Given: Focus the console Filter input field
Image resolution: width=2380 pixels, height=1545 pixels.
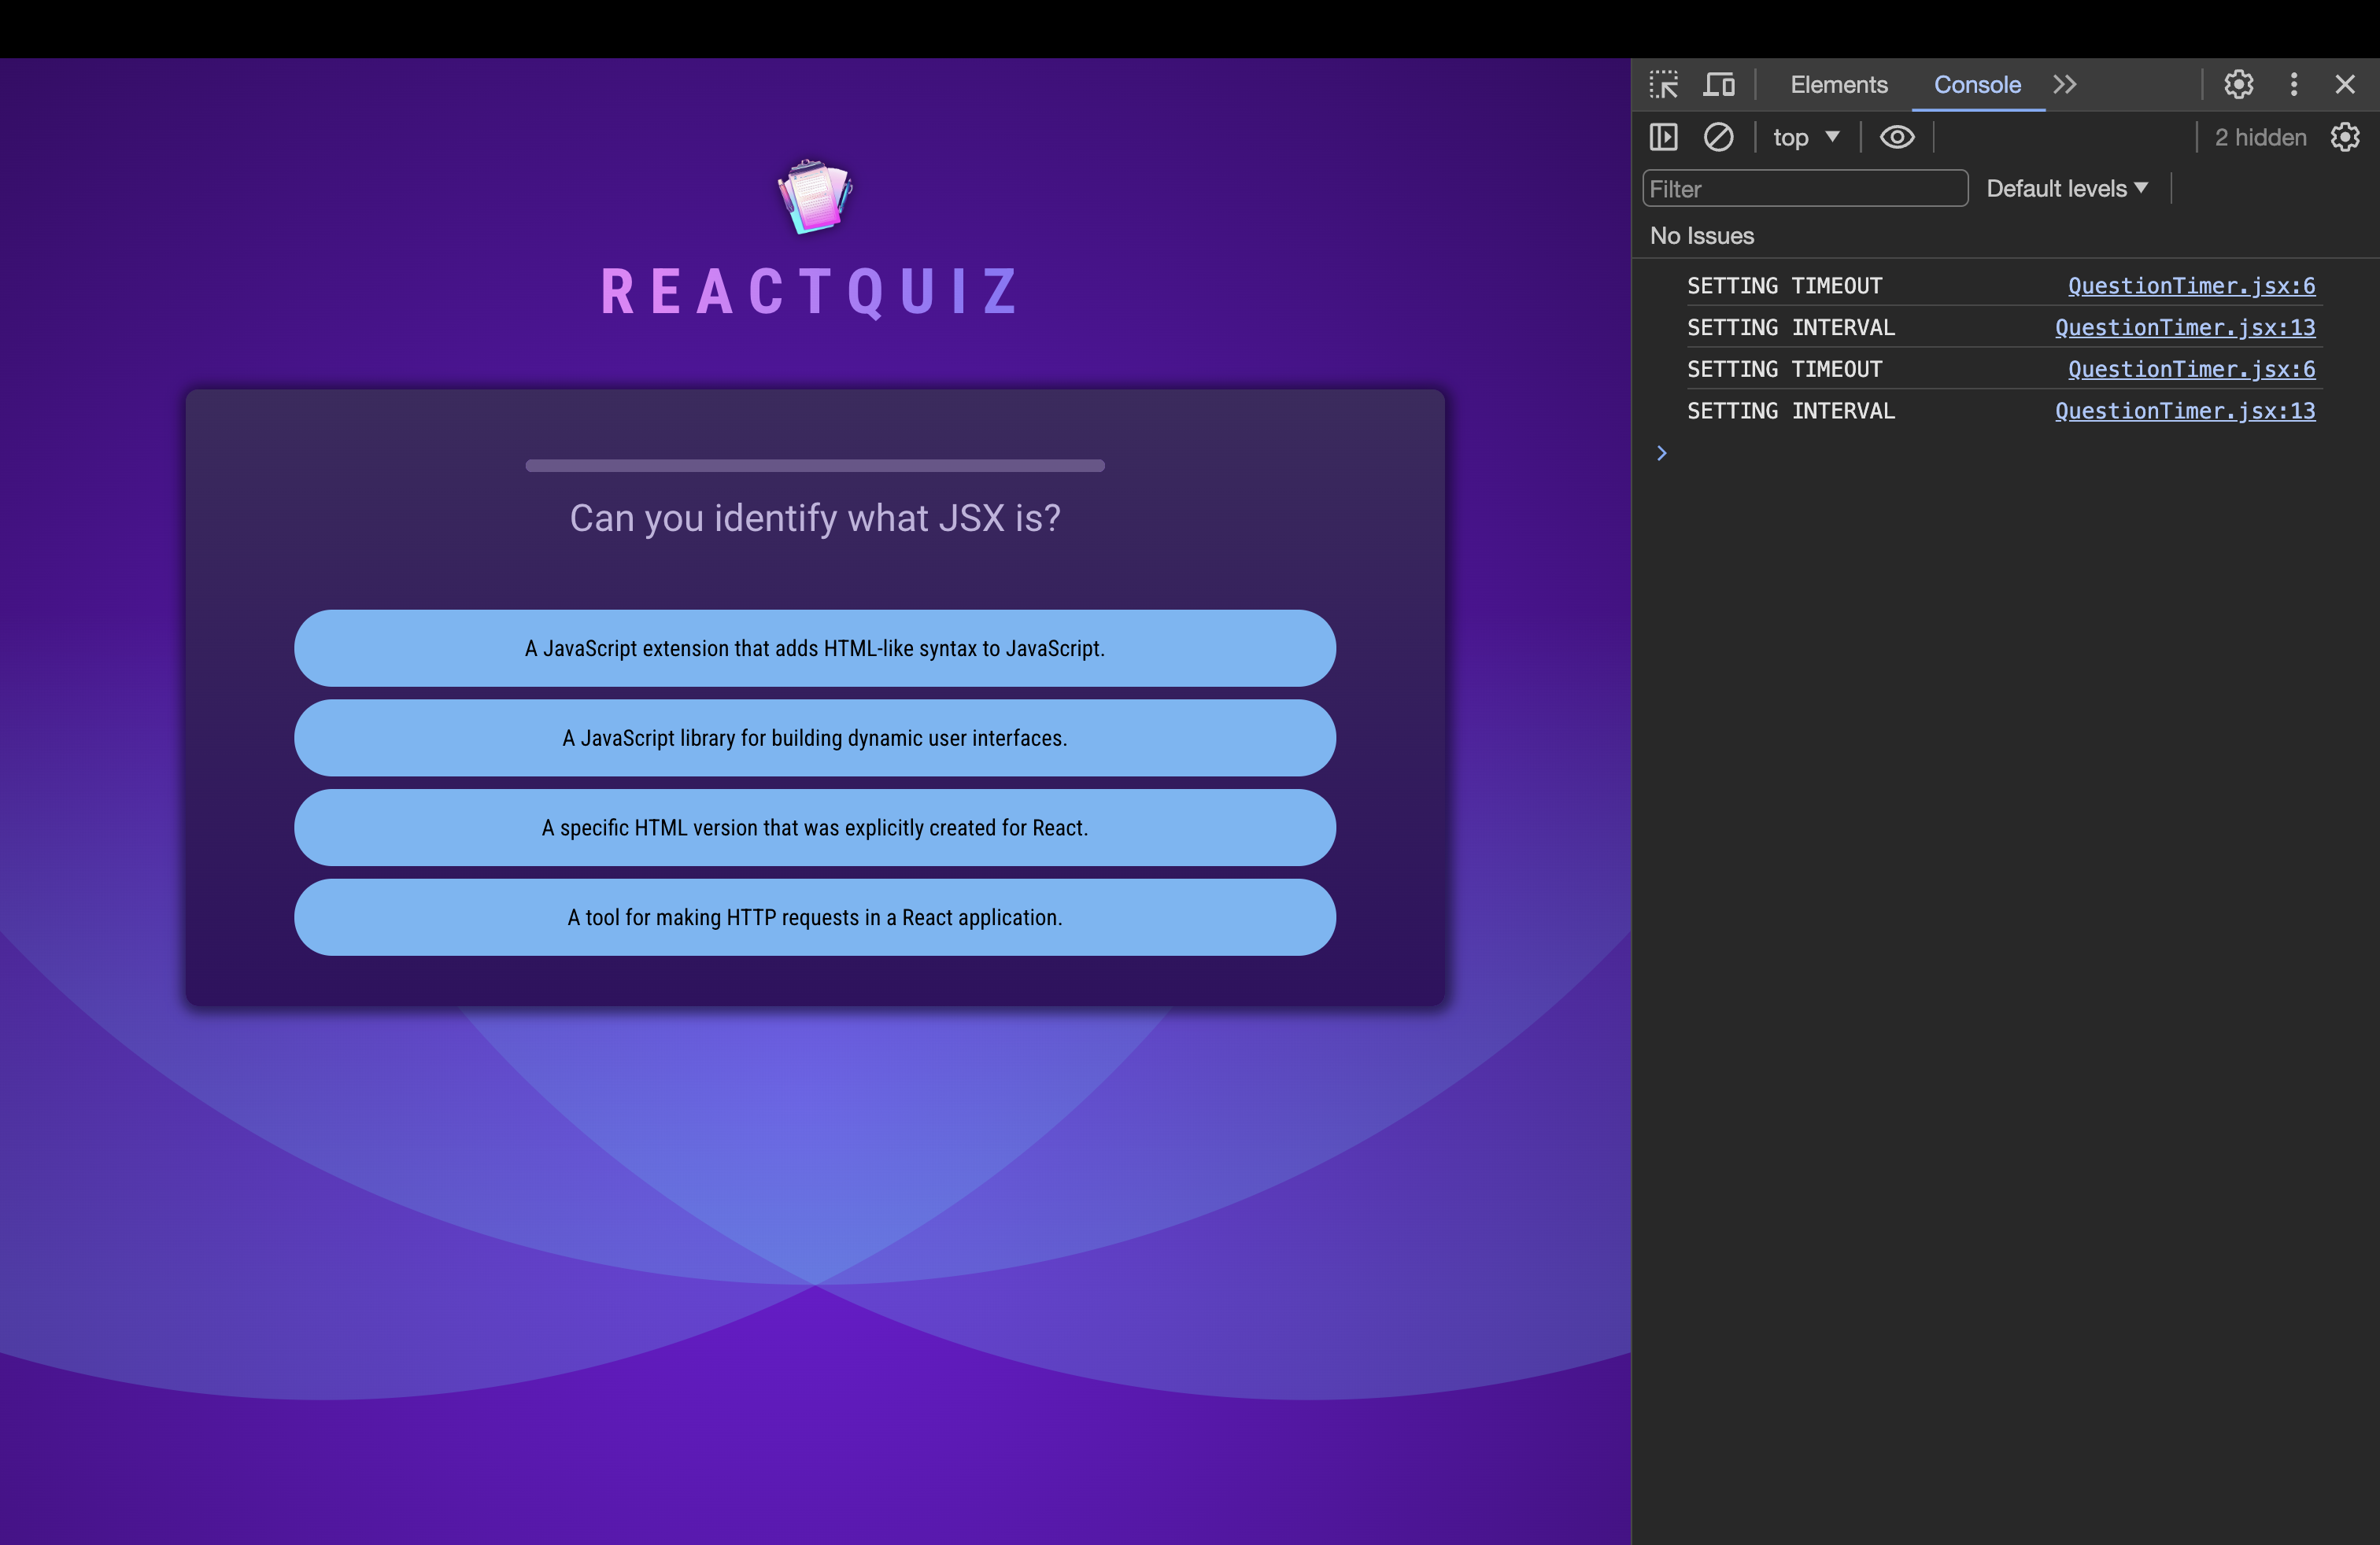Looking at the screenshot, I should 1804,189.
